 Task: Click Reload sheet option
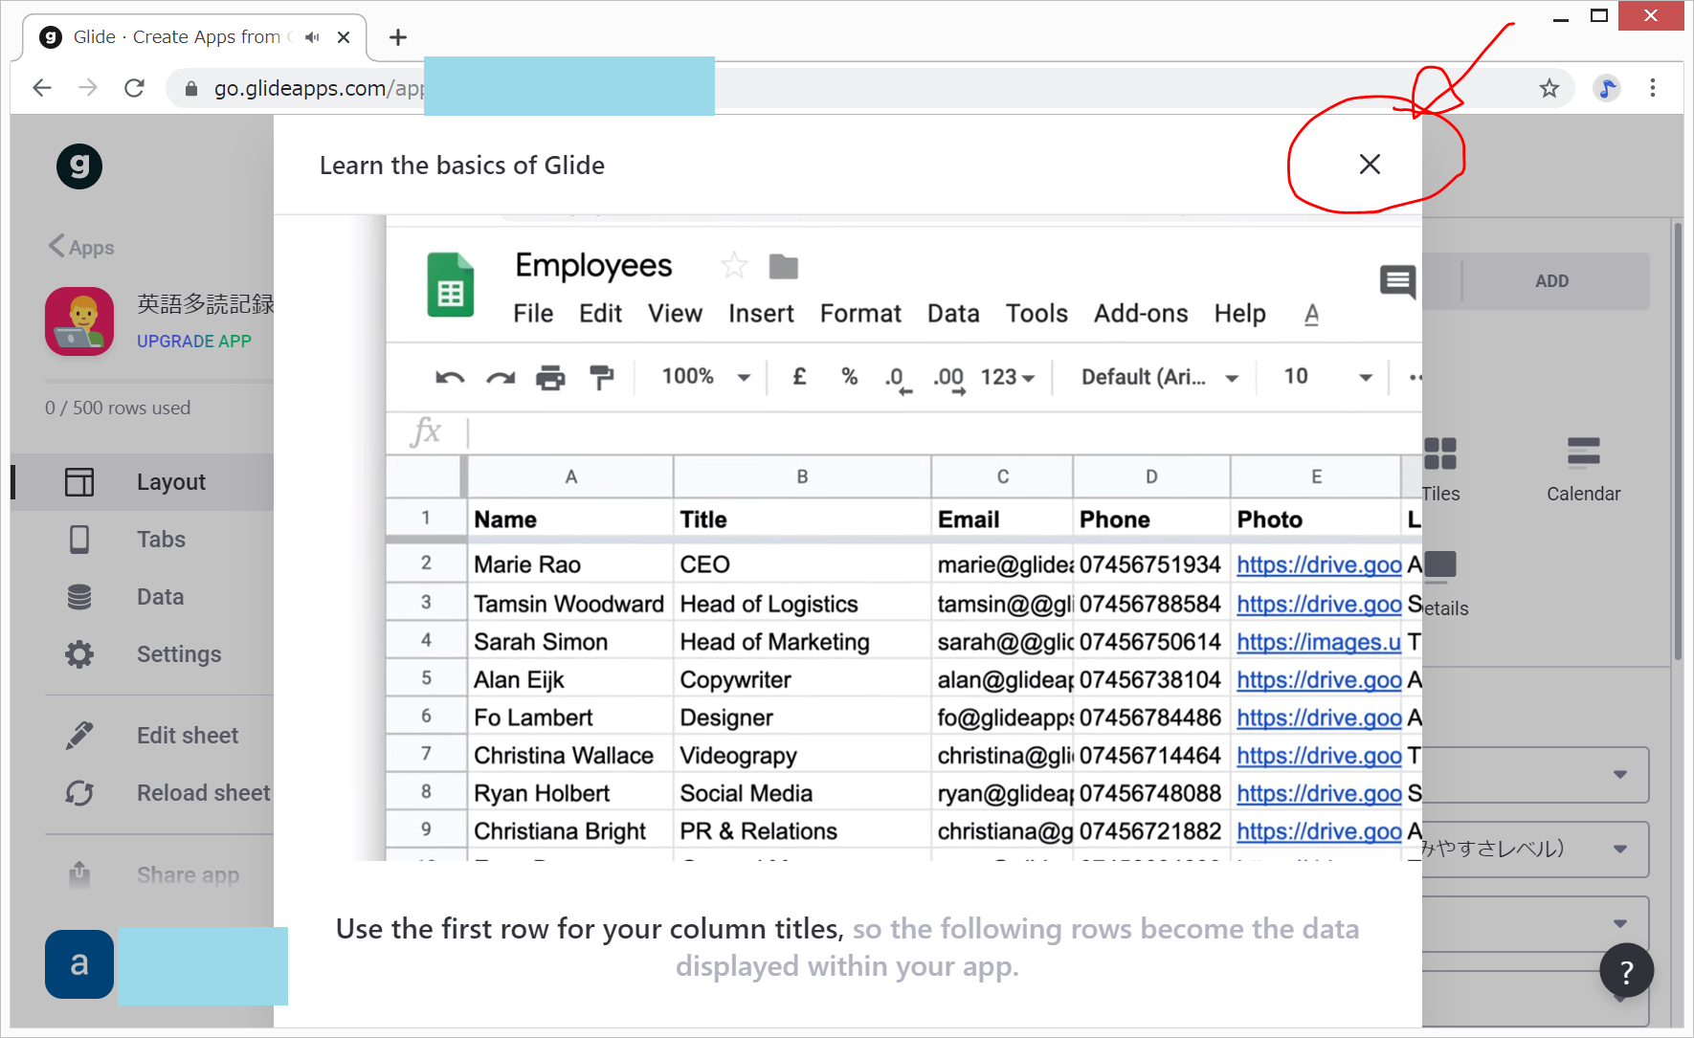[204, 793]
